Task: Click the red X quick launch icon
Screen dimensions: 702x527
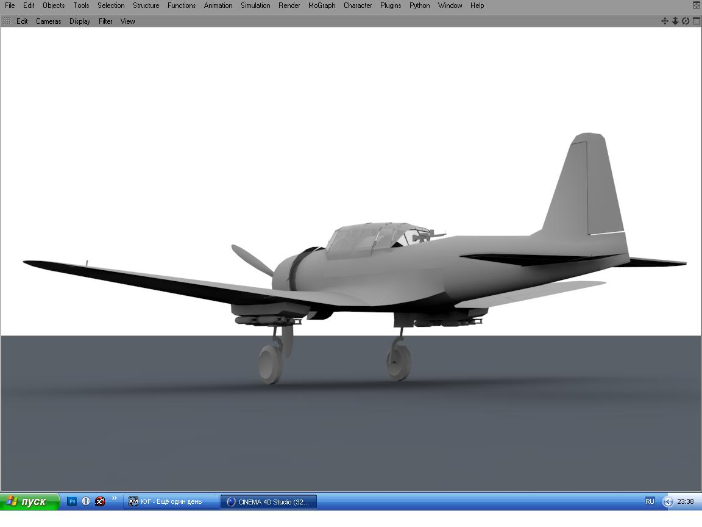Action: coord(100,501)
